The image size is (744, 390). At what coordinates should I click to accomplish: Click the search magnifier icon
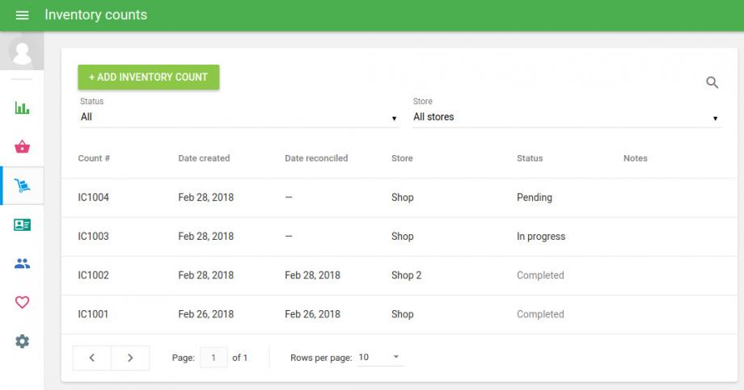click(x=712, y=82)
